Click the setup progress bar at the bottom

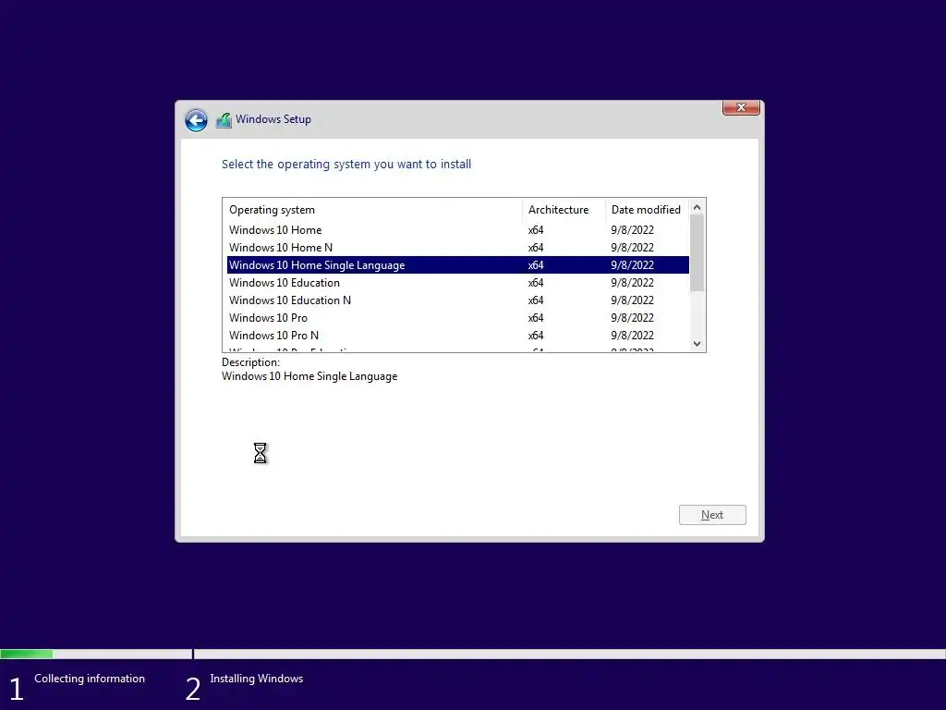473,654
